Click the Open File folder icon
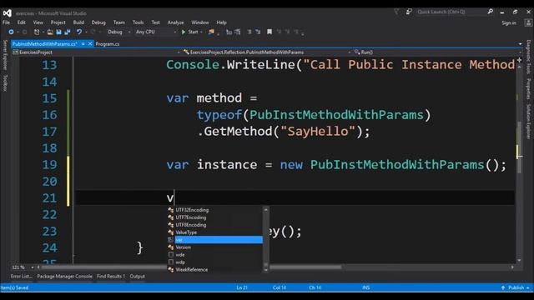The width and height of the screenshot is (534, 300). point(50,32)
